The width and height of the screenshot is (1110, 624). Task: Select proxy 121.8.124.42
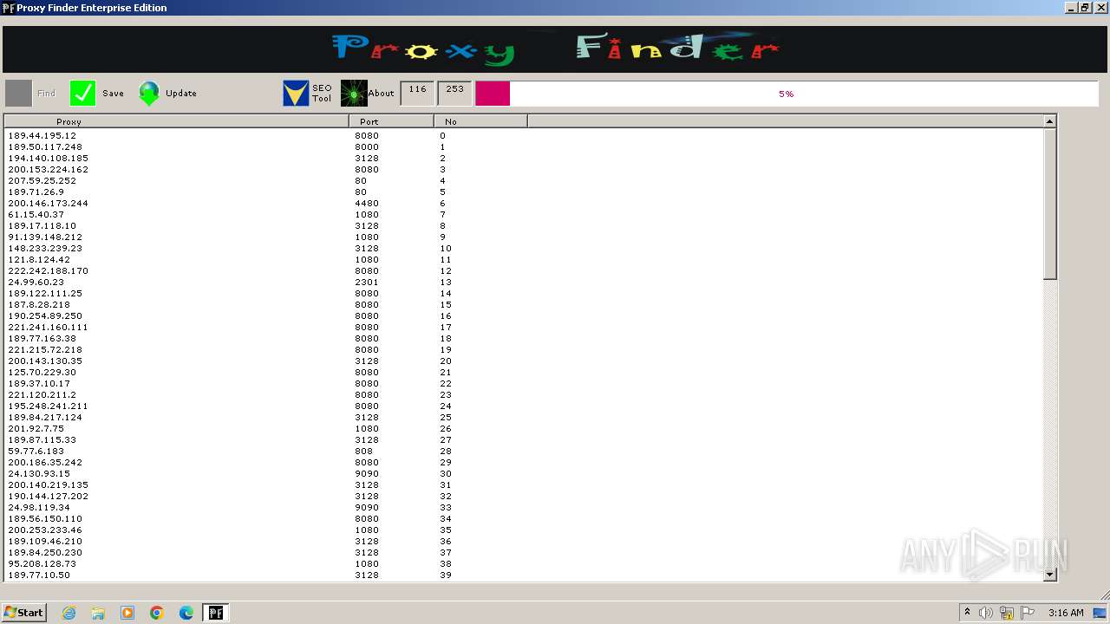coord(39,260)
